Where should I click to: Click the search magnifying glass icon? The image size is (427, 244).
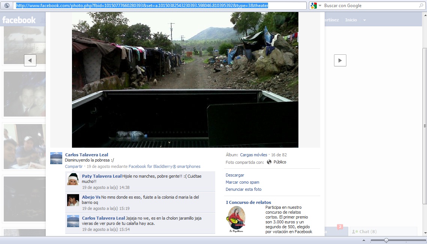tap(421, 6)
